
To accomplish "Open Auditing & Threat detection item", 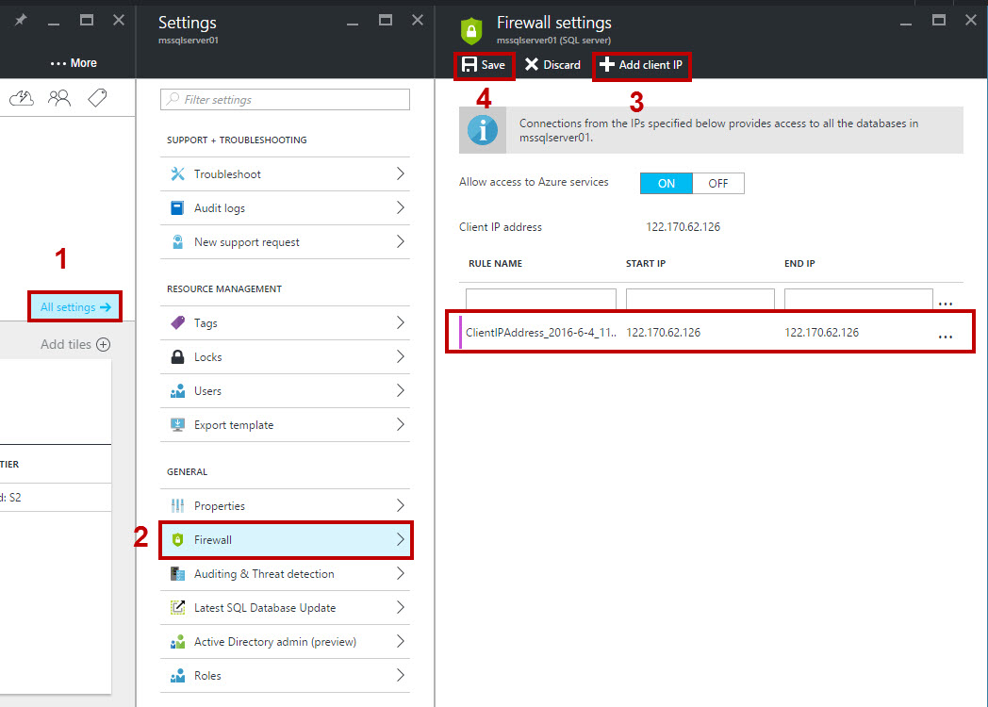I will (285, 573).
